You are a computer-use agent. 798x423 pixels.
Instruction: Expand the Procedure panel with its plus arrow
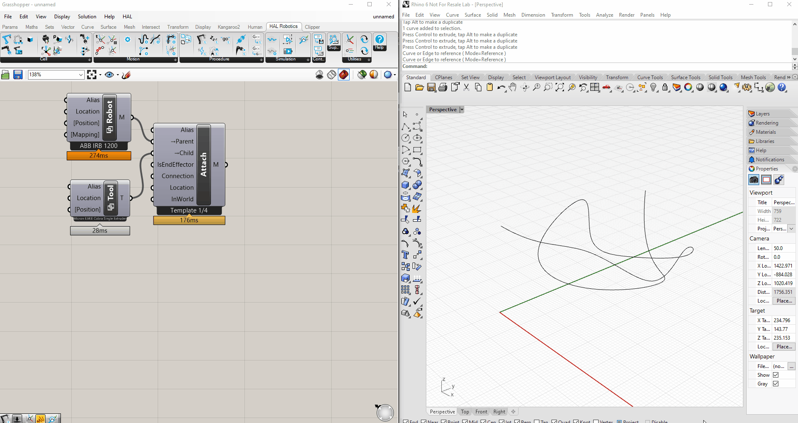coord(262,60)
